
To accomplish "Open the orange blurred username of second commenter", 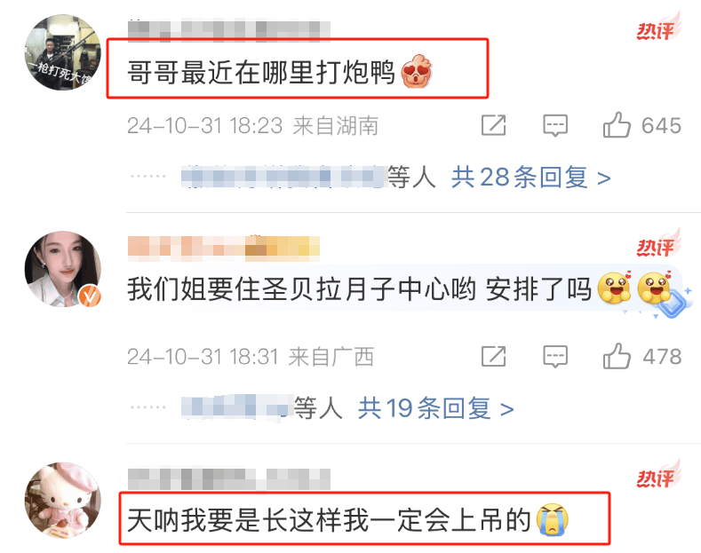I will 224,247.
